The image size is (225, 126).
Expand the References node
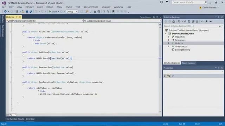pyautogui.click(x=169, y=40)
